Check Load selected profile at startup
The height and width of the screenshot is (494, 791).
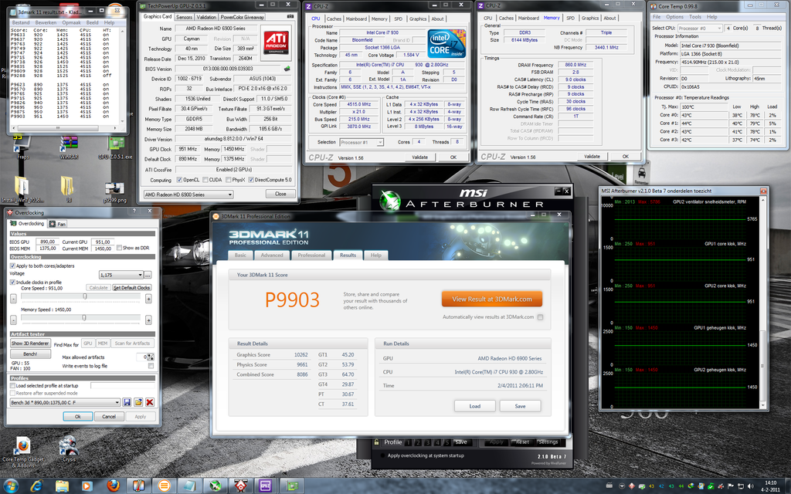(x=11, y=385)
